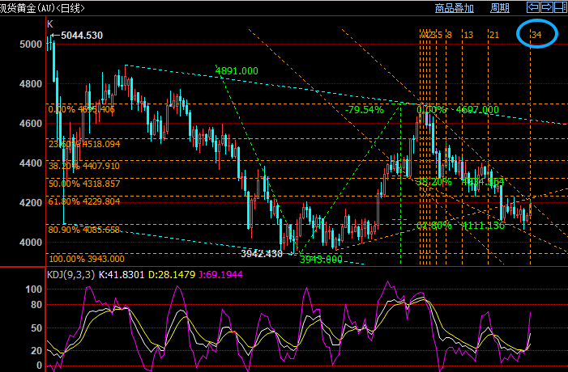The height and width of the screenshot is (372, 568).
Task: Click the Fibonacci time marker 21
Action: 494,35
